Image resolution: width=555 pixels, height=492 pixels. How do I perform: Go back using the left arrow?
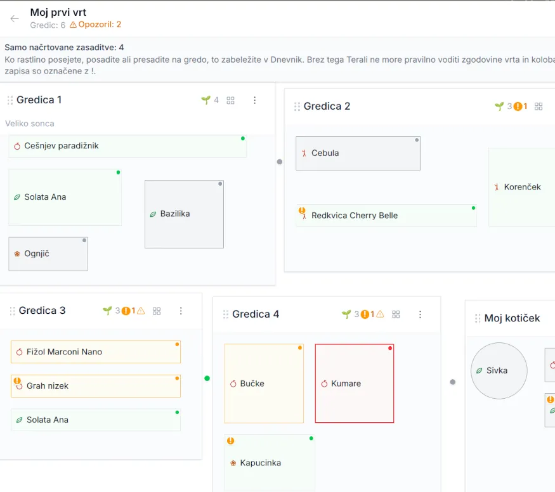click(15, 19)
